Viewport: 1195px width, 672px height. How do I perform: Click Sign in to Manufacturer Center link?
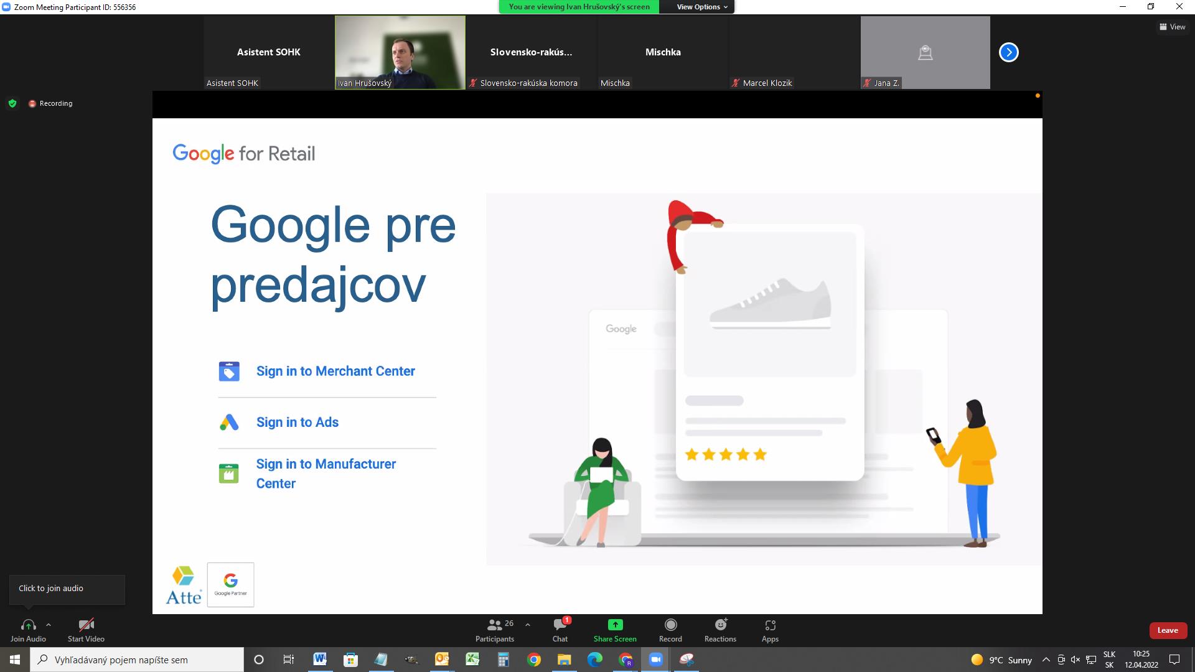tap(326, 474)
